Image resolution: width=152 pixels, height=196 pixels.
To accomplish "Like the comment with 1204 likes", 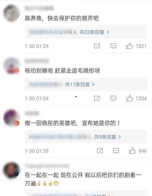I will coord(129,98).
